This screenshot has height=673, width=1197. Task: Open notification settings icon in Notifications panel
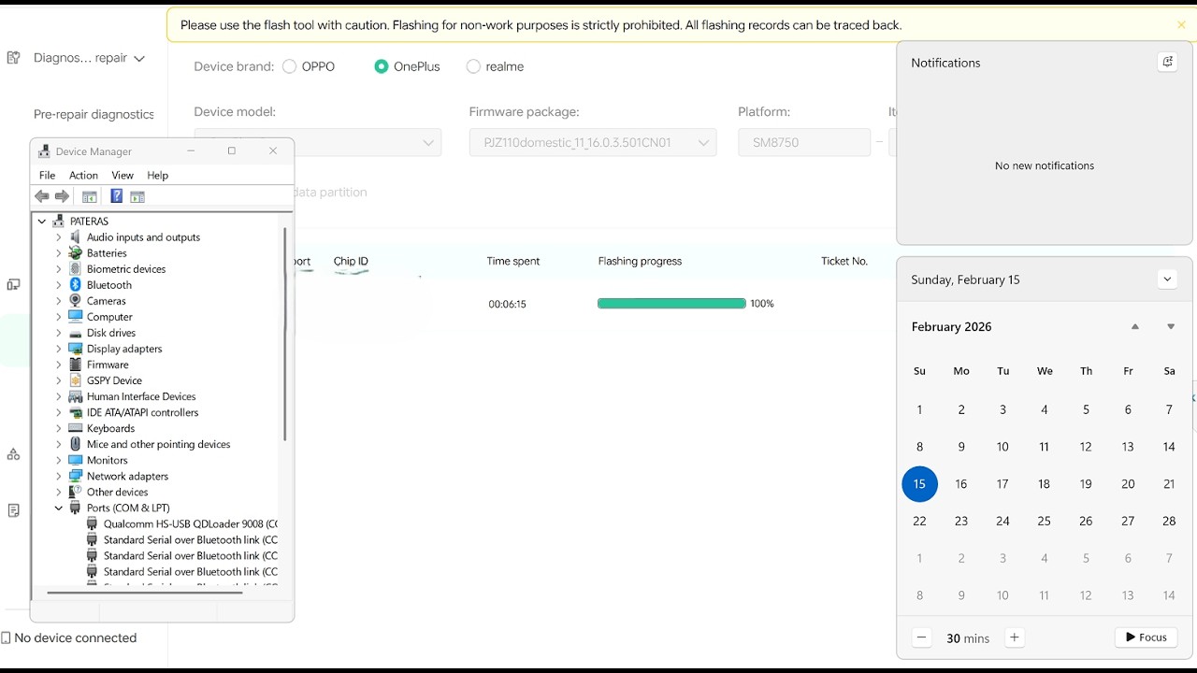(x=1167, y=63)
